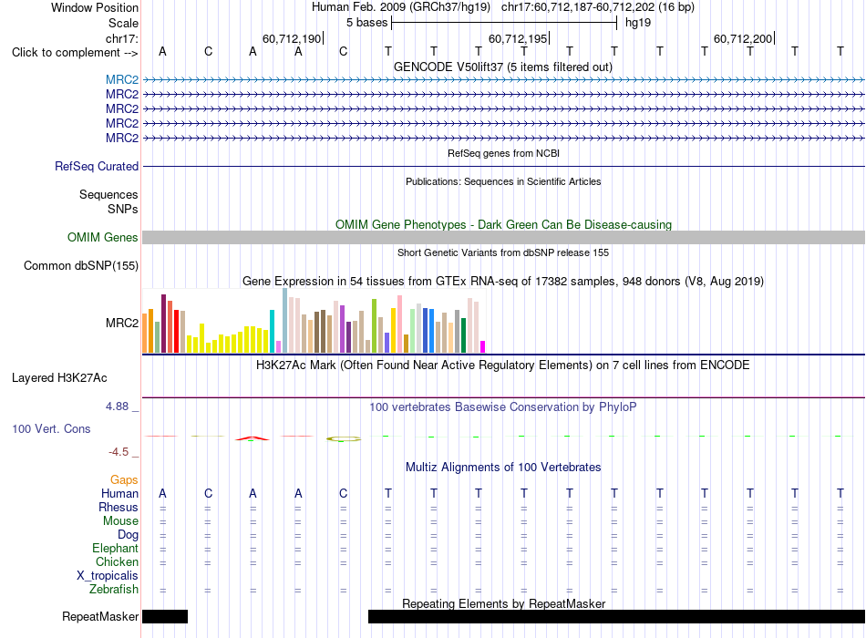This screenshot has width=866, height=638.
Task: Open the GENCODE V50lift37 track title
Action: 503,67
